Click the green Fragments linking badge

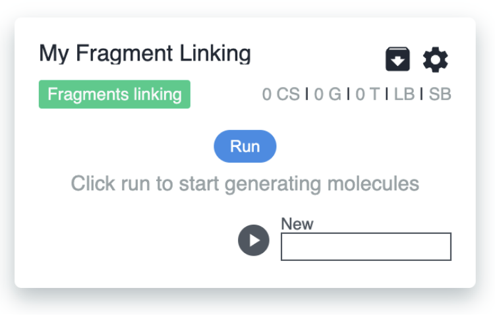[x=115, y=94]
